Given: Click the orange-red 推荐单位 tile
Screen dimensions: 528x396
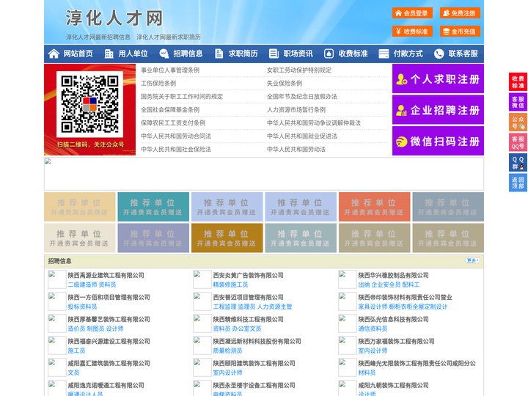Looking at the screenshot, I should (x=375, y=207).
